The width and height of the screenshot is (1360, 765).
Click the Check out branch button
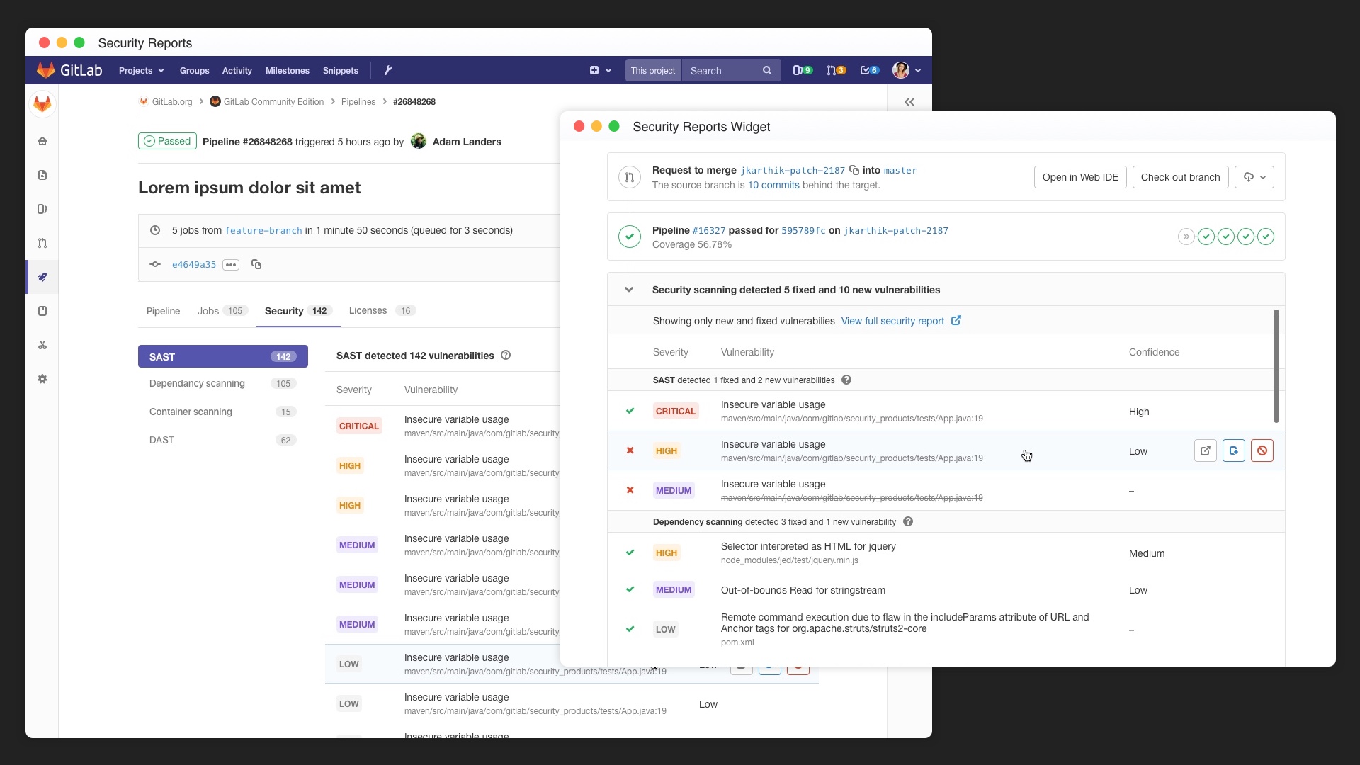pos(1179,177)
